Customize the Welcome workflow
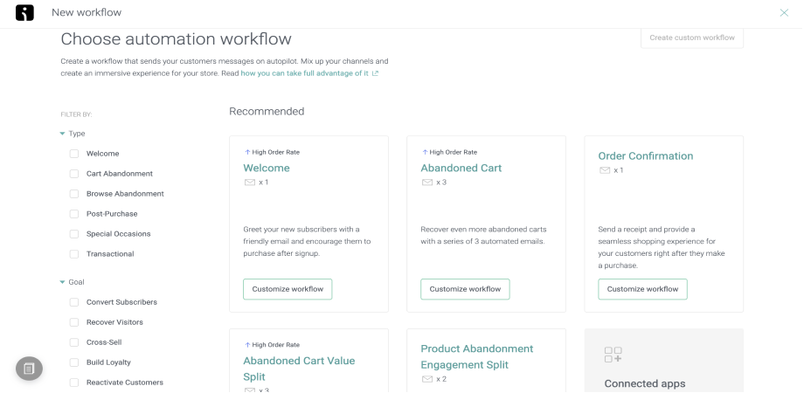This screenshot has width=804, height=393. click(288, 289)
